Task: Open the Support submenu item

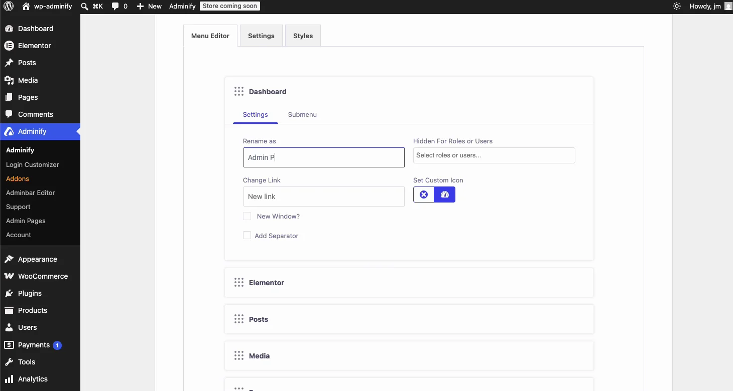Action: (x=18, y=207)
